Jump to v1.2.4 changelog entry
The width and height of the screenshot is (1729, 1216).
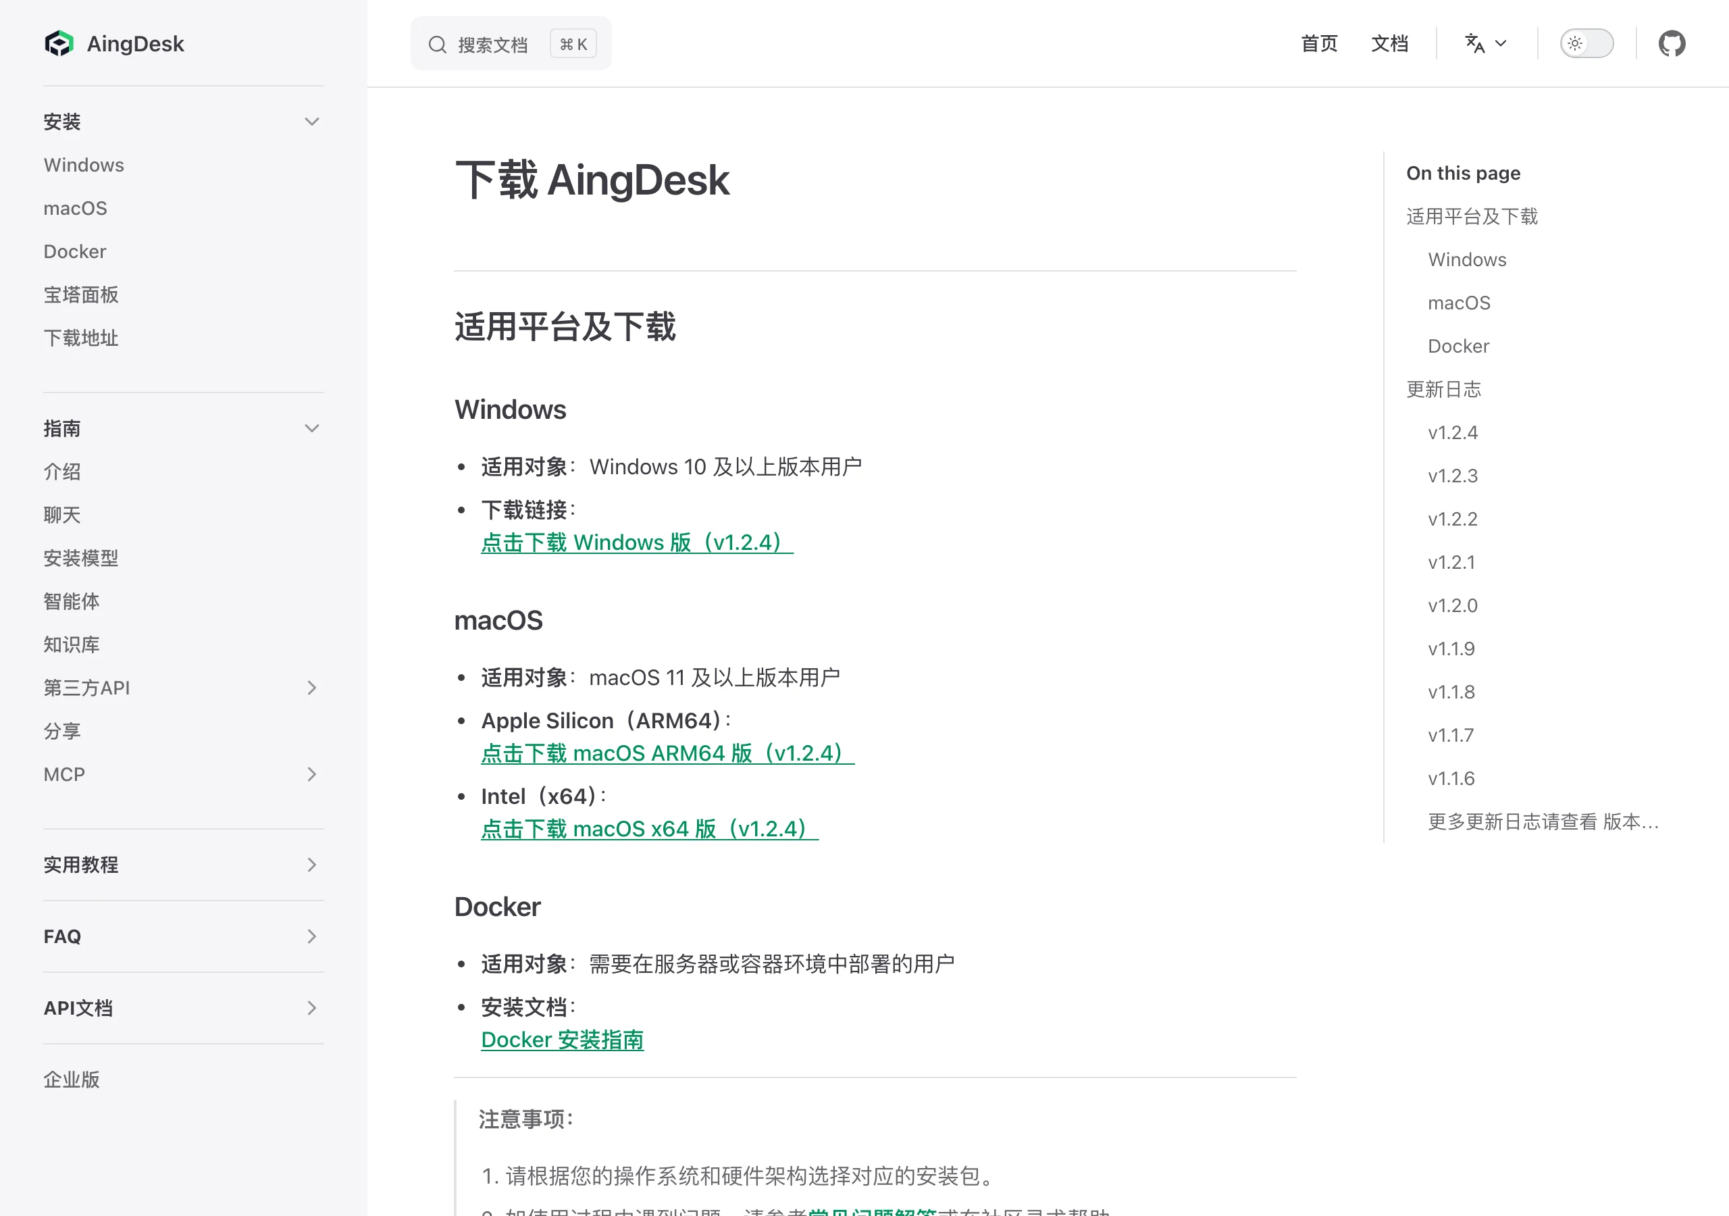1453,432
